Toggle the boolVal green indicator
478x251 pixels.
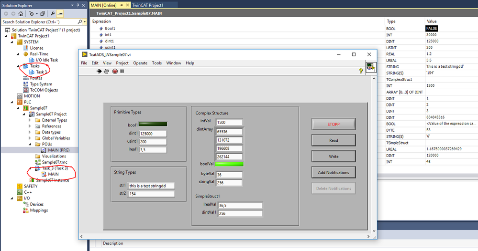(229, 164)
